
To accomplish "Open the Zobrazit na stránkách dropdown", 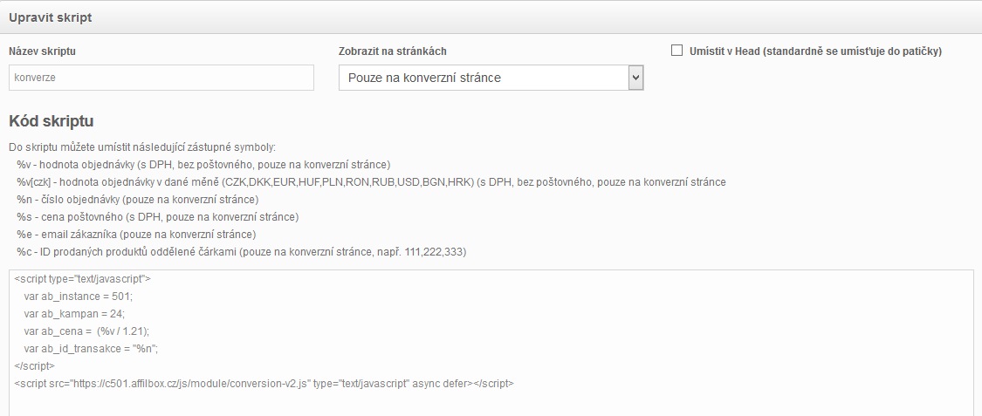I will 491,78.
